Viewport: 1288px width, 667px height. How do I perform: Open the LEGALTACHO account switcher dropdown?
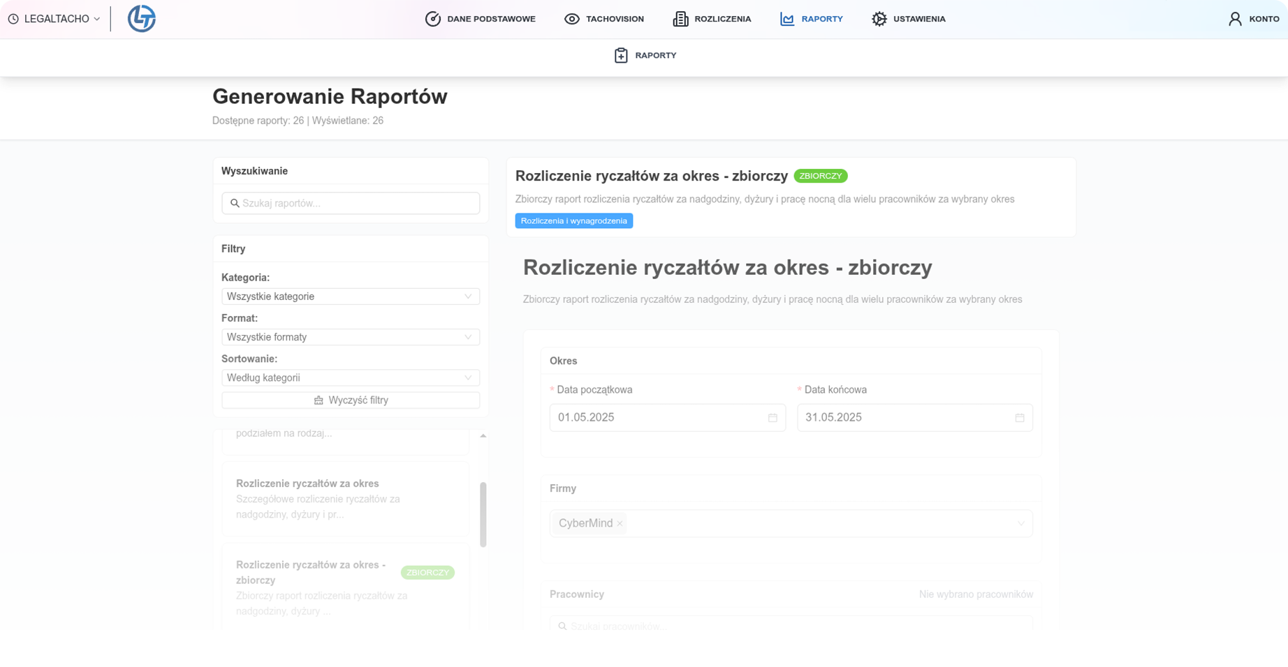pyautogui.click(x=54, y=19)
